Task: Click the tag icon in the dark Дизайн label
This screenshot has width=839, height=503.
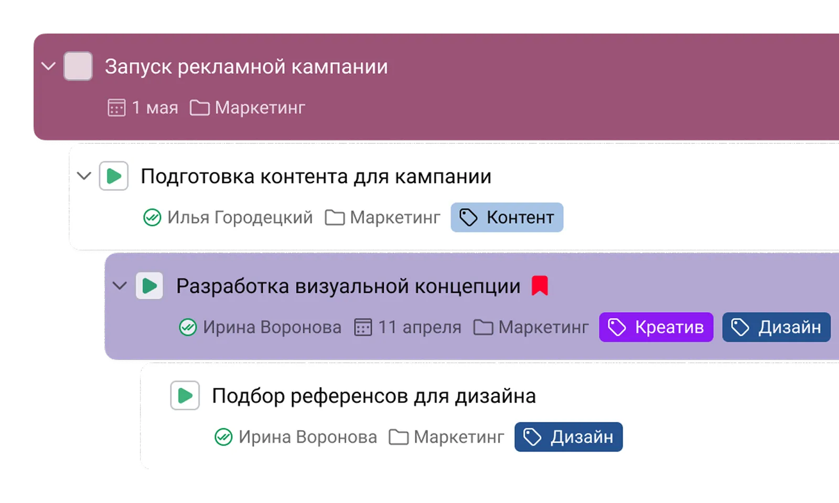Action: (x=739, y=327)
